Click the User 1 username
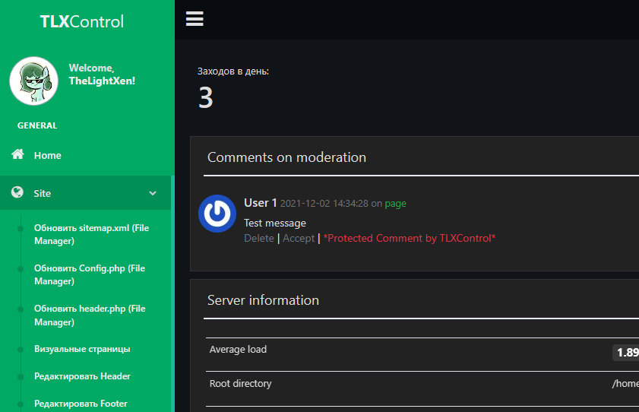This screenshot has height=412, width=639. click(261, 202)
